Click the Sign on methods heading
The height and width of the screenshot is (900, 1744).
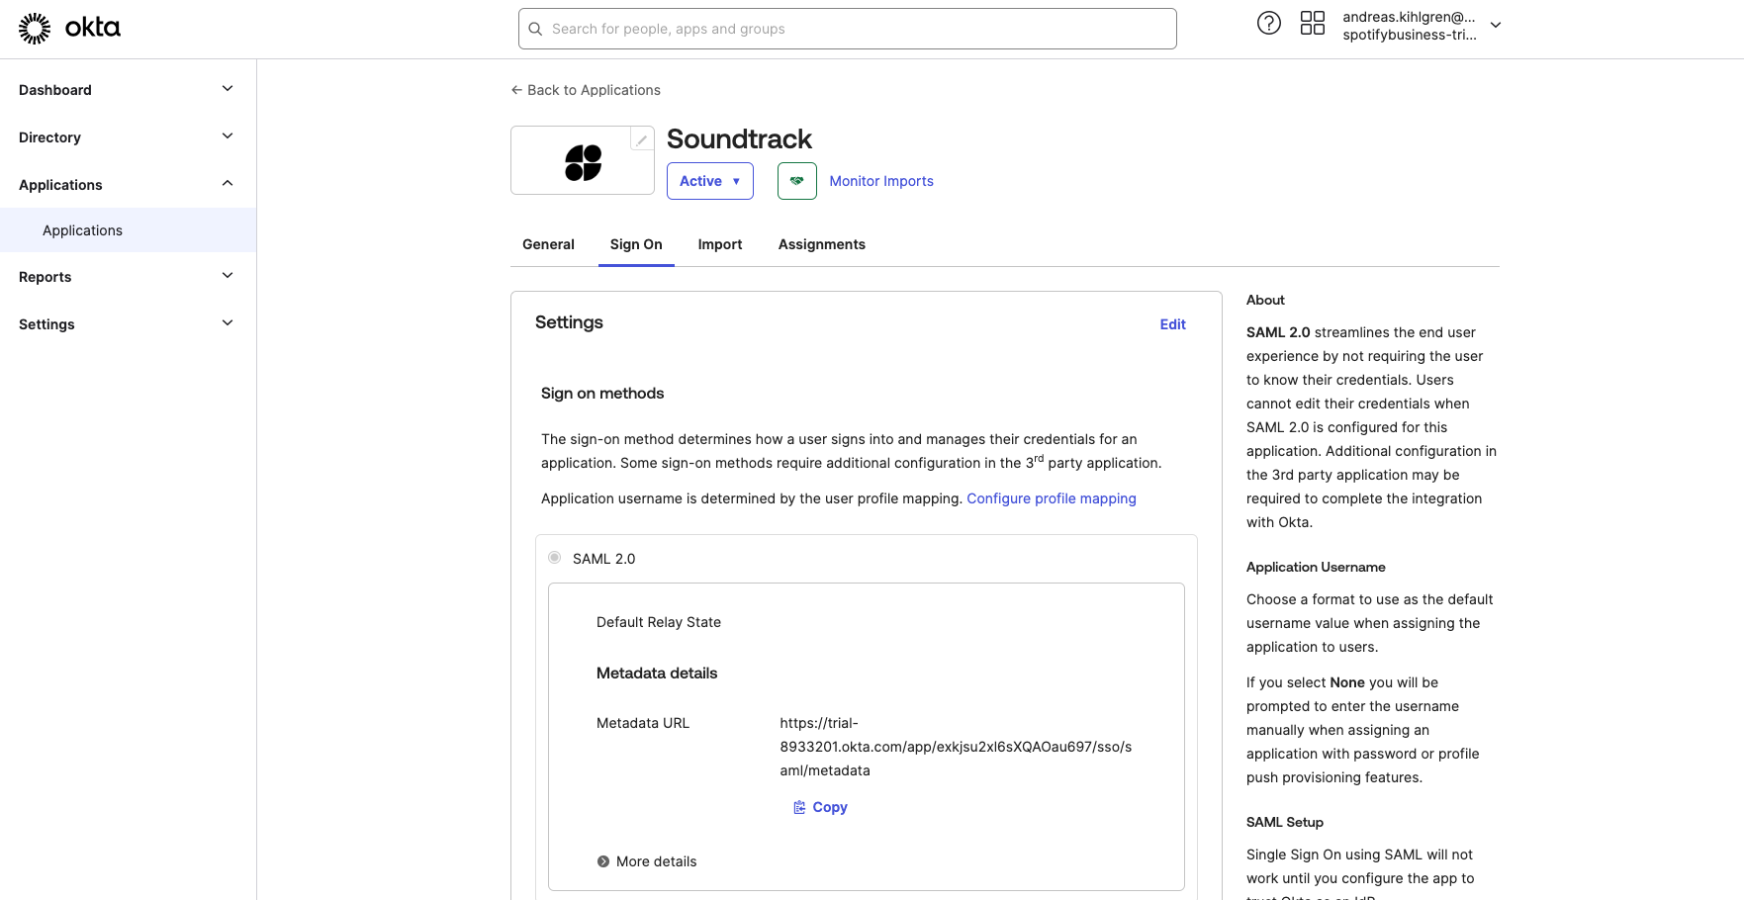point(602,394)
